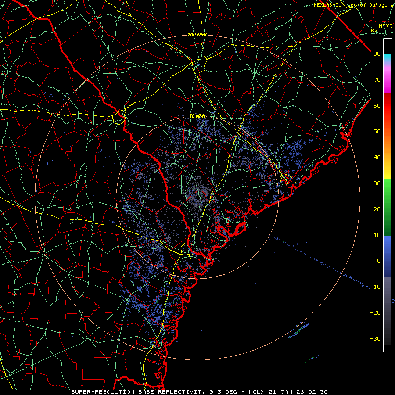
Task: Click the 40 value on the dBZ scale
Action: pyautogui.click(x=377, y=158)
